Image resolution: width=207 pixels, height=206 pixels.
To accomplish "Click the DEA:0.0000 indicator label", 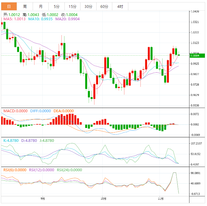I will point(64,111).
